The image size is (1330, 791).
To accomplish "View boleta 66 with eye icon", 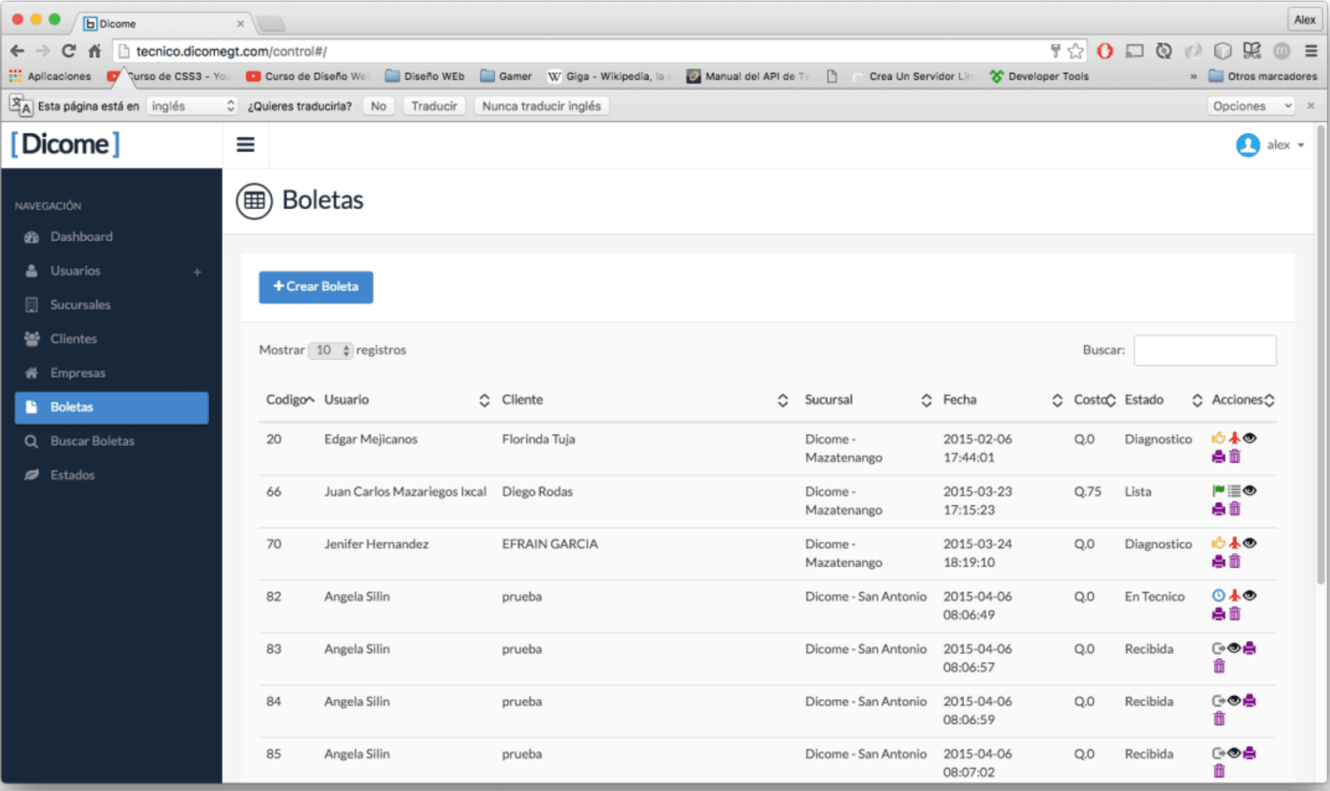I will coord(1249,491).
